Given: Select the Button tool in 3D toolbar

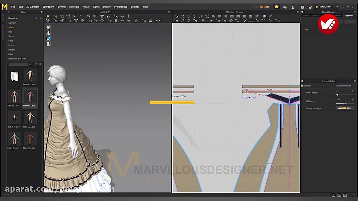Looking at the screenshot, I should (116, 21).
